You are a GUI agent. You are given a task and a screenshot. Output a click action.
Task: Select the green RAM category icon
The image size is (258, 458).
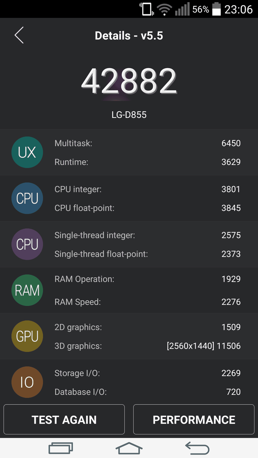tap(27, 290)
